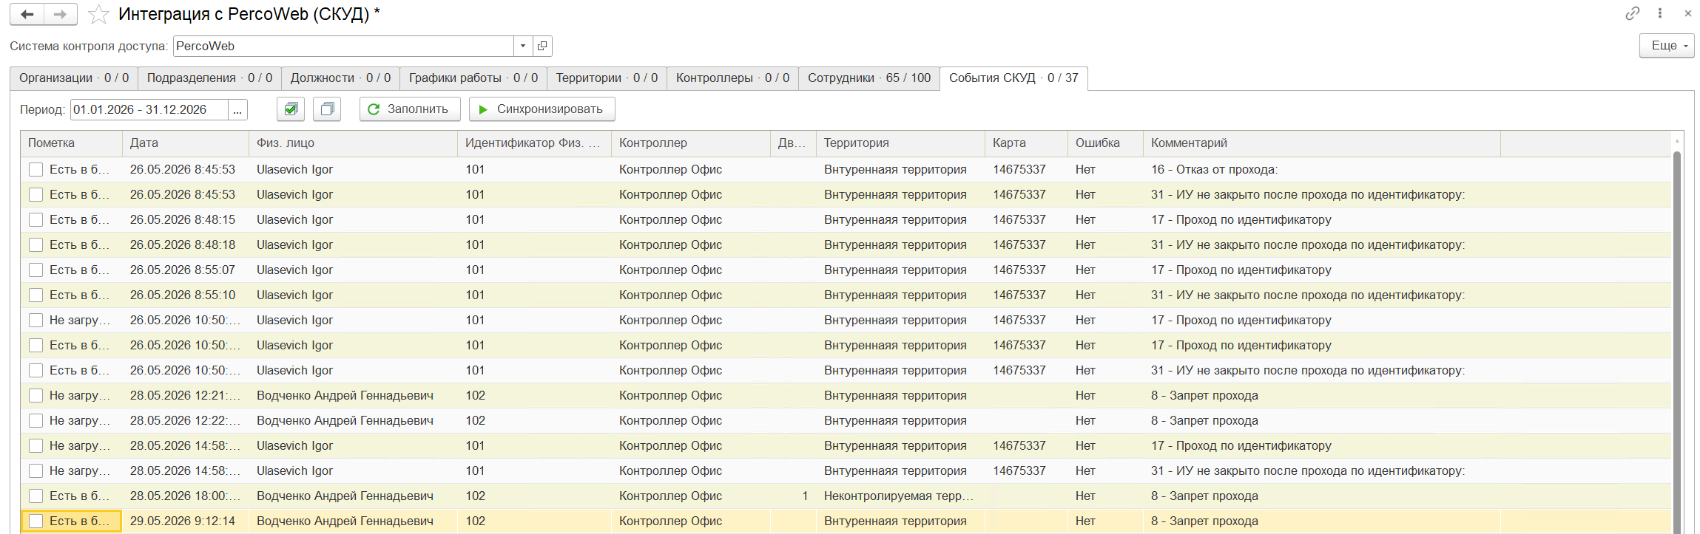Viewport: 1700px width, 534px height.
Task: Click the Заполнить button
Action: tap(410, 109)
